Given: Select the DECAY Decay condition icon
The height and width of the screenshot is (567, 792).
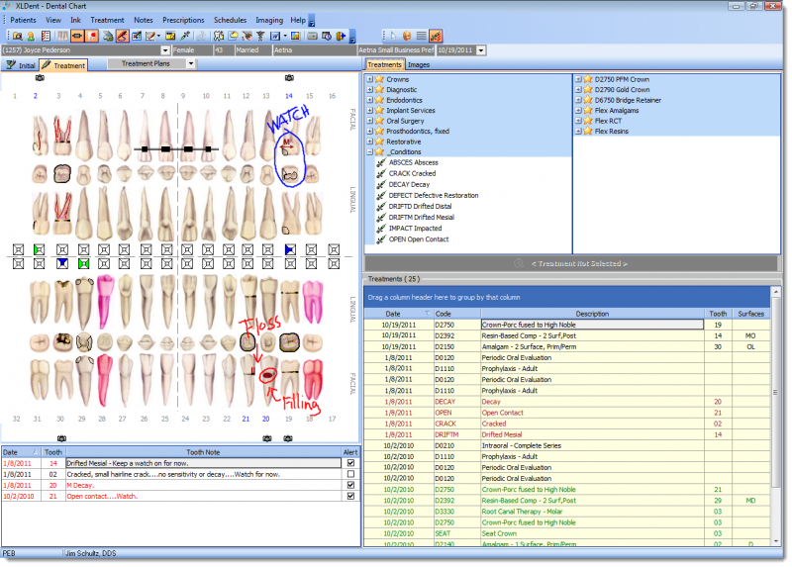Looking at the screenshot, I should coord(381,184).
